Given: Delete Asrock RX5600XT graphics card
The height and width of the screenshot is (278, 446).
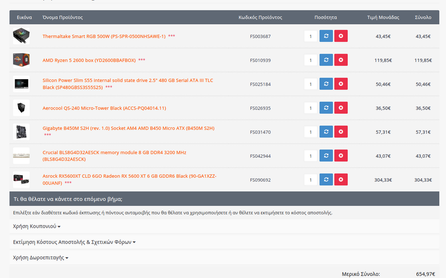Looking at the screenshot, I should [x=341, y=180].
